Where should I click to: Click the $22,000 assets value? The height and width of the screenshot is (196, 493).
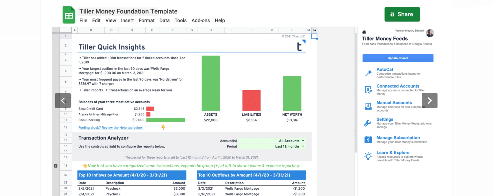point(211,120)
